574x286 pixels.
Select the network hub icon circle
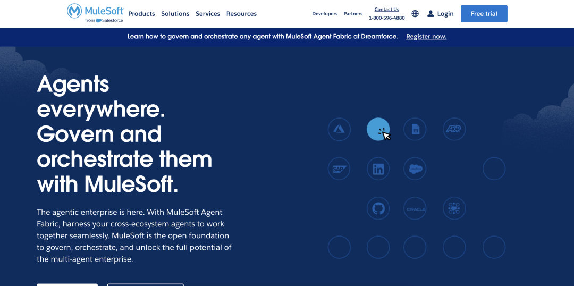point(454,208)
